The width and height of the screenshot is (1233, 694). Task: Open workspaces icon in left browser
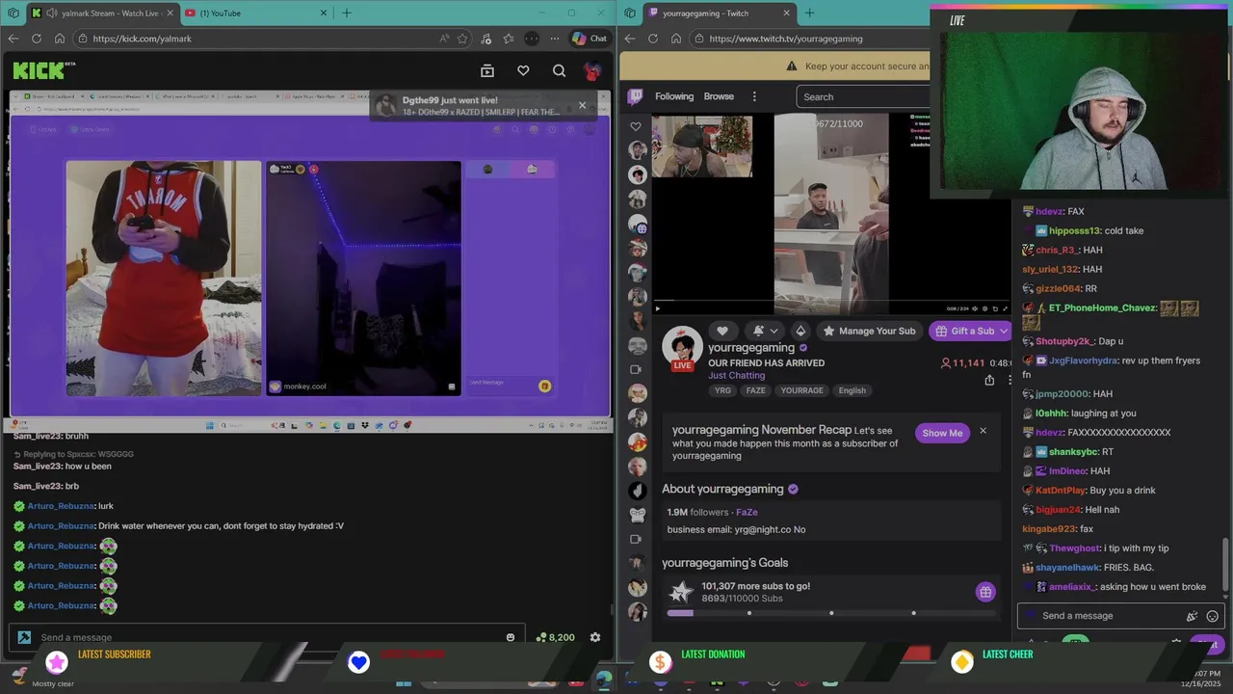click(x=13, y=13)
